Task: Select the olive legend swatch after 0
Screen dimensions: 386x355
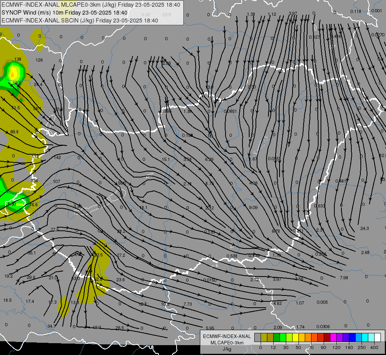Action: tap(264, 338)
